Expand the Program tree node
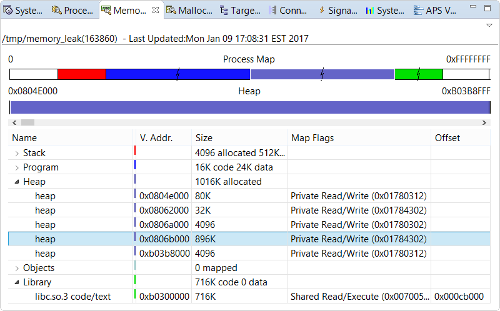500x311 pixels. pos(16,167)
